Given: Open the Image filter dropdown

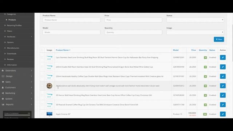Looking at the screenshot, I should click(x=195, y=32).
